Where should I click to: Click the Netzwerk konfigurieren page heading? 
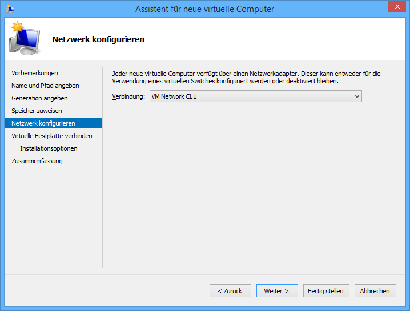[x=98, y=39]
